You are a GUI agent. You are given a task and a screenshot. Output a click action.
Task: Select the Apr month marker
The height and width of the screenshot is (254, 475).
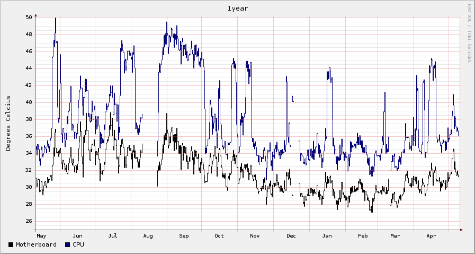click(432, 235)
